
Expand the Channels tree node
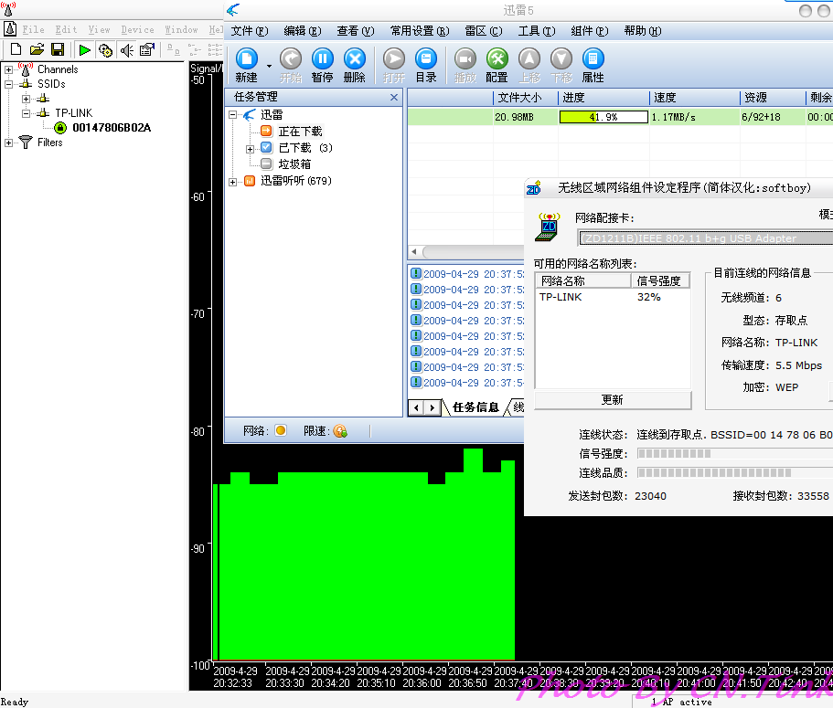(8, 69)
